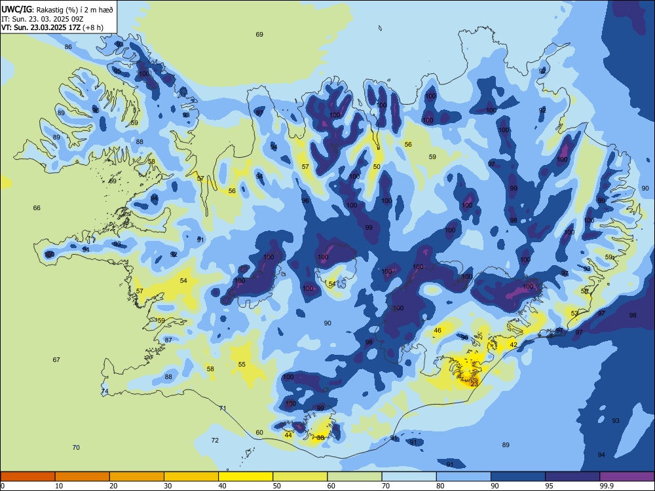Screen dimensions: 655x491
Task: Click the map value 42
Action: click(514, 345)
